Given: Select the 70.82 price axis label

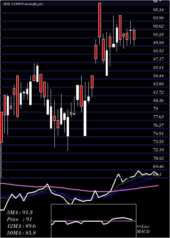Looking at the screenshot, I should (159, 158).
